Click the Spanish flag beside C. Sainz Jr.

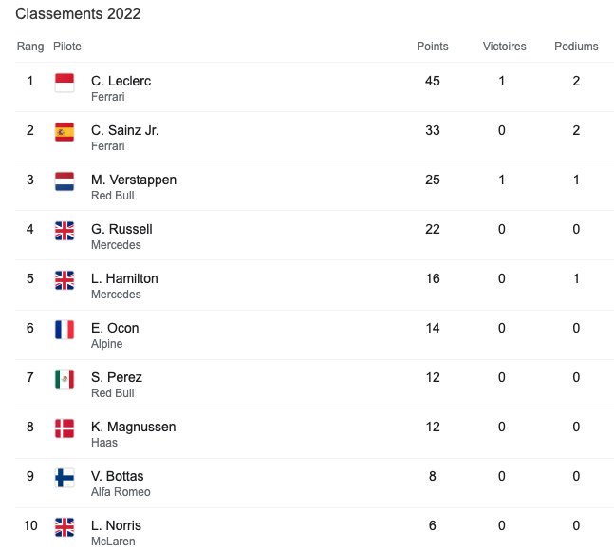click(65, 132)
